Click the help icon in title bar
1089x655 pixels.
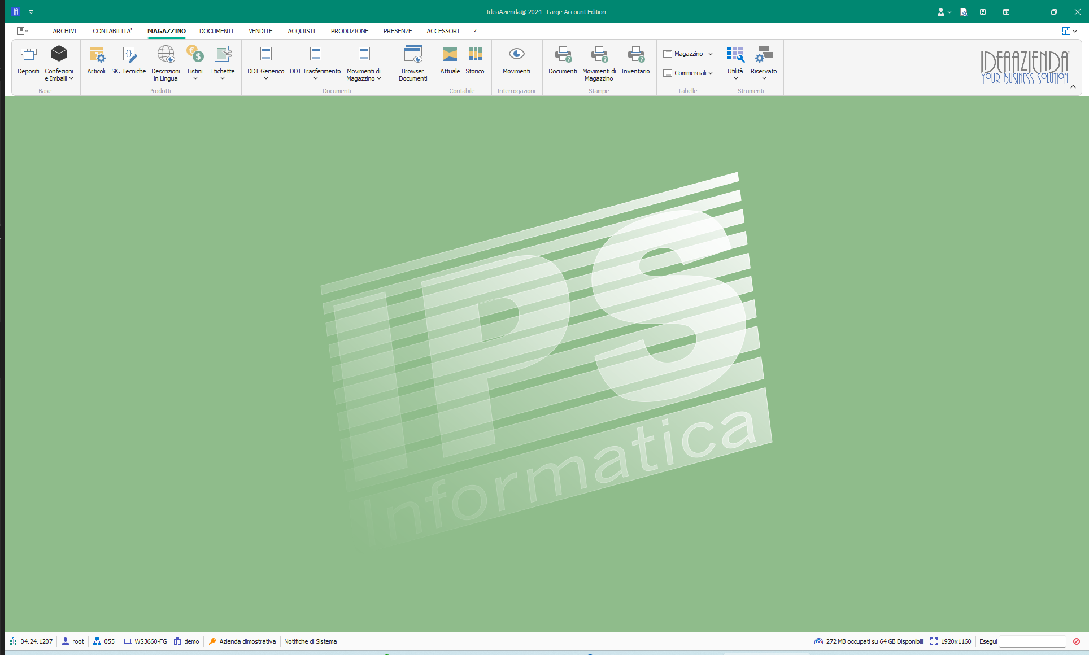(x=983, y=12)
